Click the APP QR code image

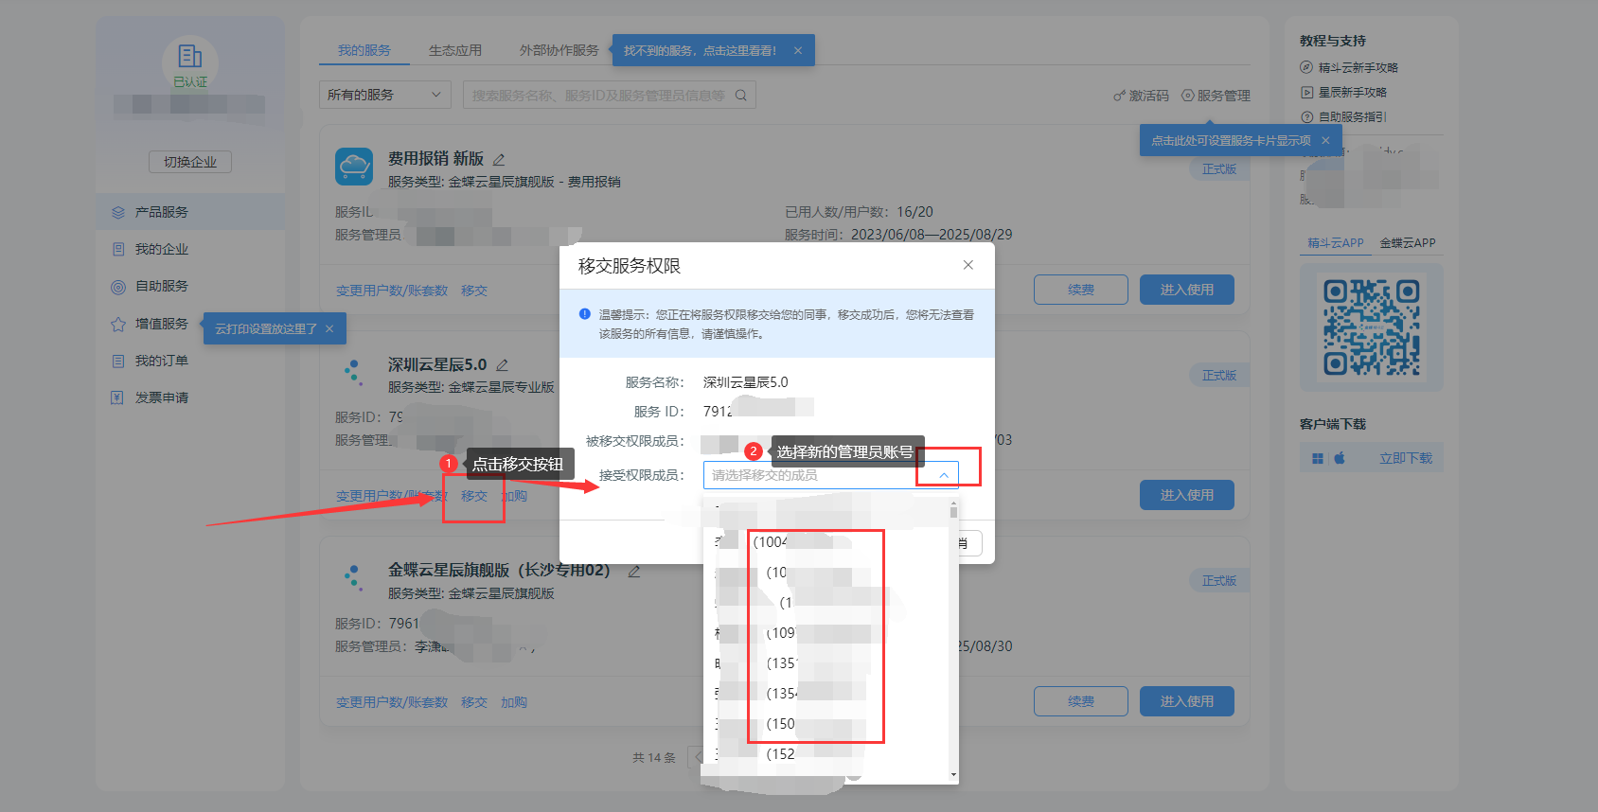point(1372,327)
